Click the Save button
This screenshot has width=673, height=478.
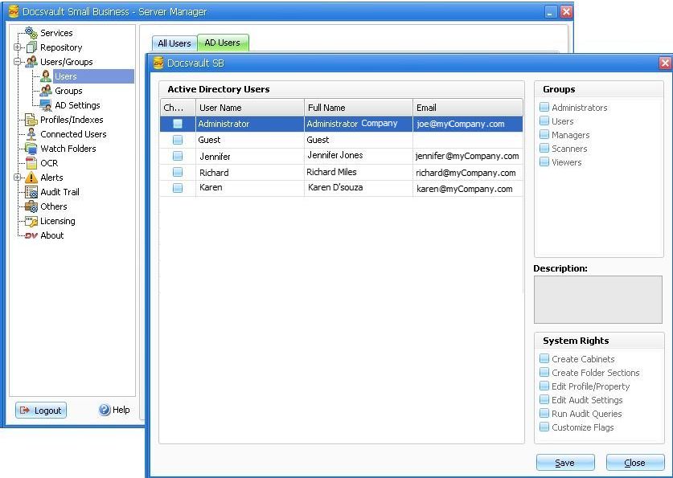tap(565, 463)
